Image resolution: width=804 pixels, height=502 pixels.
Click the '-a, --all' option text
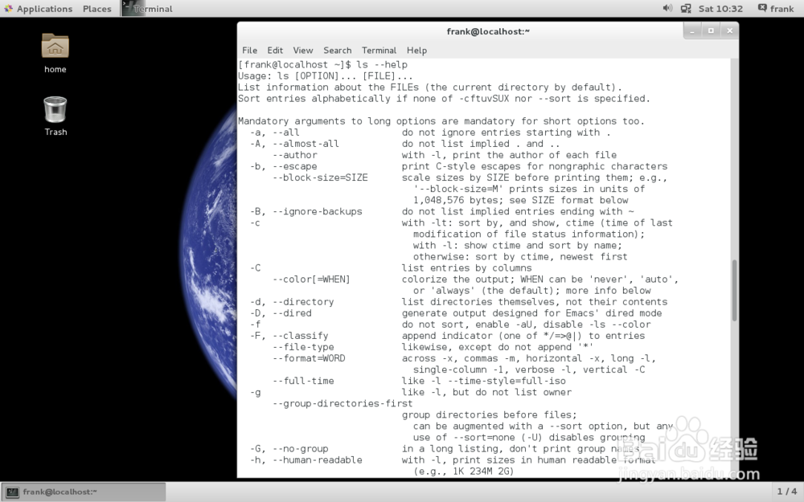tap(274, 133)
